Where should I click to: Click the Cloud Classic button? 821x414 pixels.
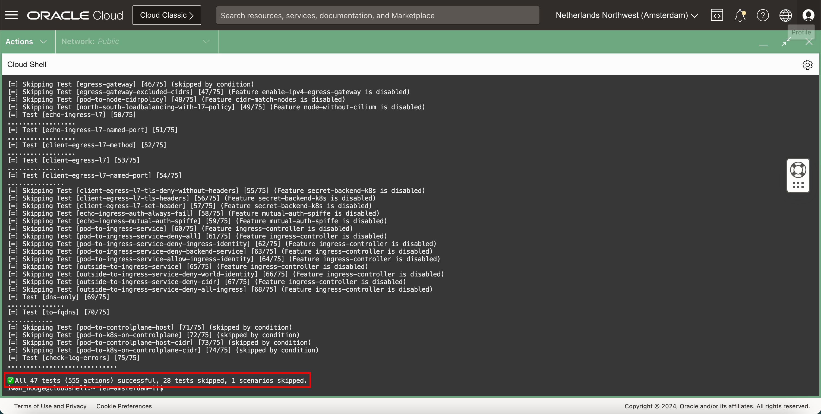coord(167,15)
